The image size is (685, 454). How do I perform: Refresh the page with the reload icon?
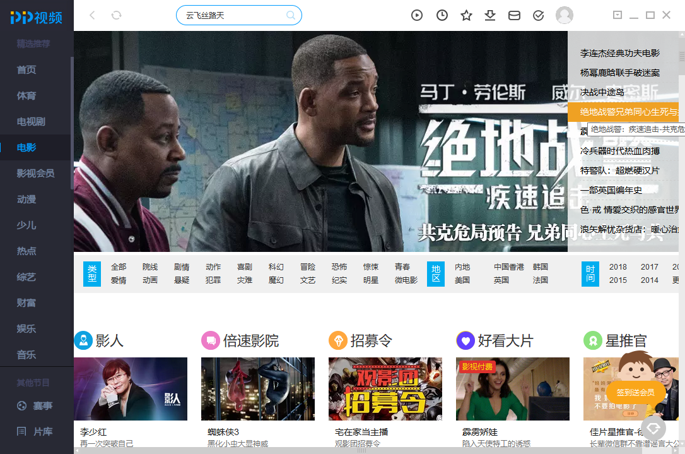[116, 15]
